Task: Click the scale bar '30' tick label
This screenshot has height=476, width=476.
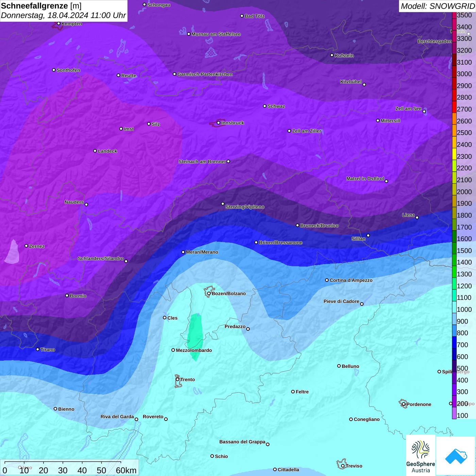Action: [x=63, y=470]
